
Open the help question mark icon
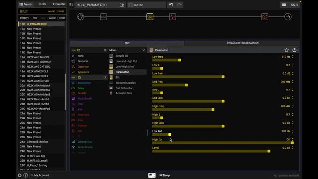pyautogui.click(x=25, y=175)
